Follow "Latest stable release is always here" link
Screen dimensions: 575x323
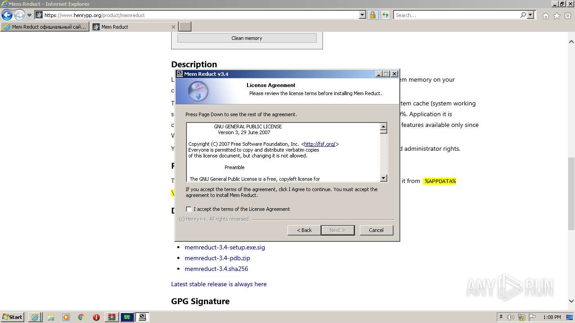point(219,284)
